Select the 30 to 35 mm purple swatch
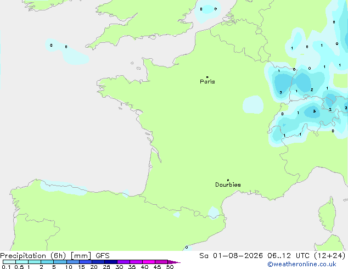 (x=124, y=262)
